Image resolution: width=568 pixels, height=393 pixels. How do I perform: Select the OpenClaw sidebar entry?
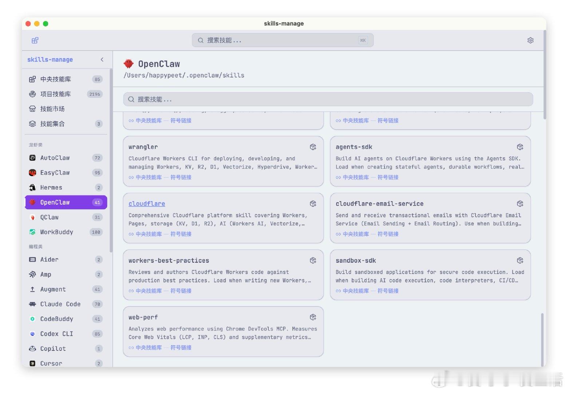pos(66,202)
